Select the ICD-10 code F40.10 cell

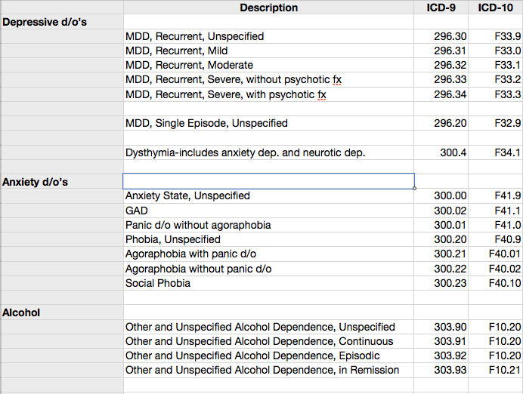pos(505,283)
